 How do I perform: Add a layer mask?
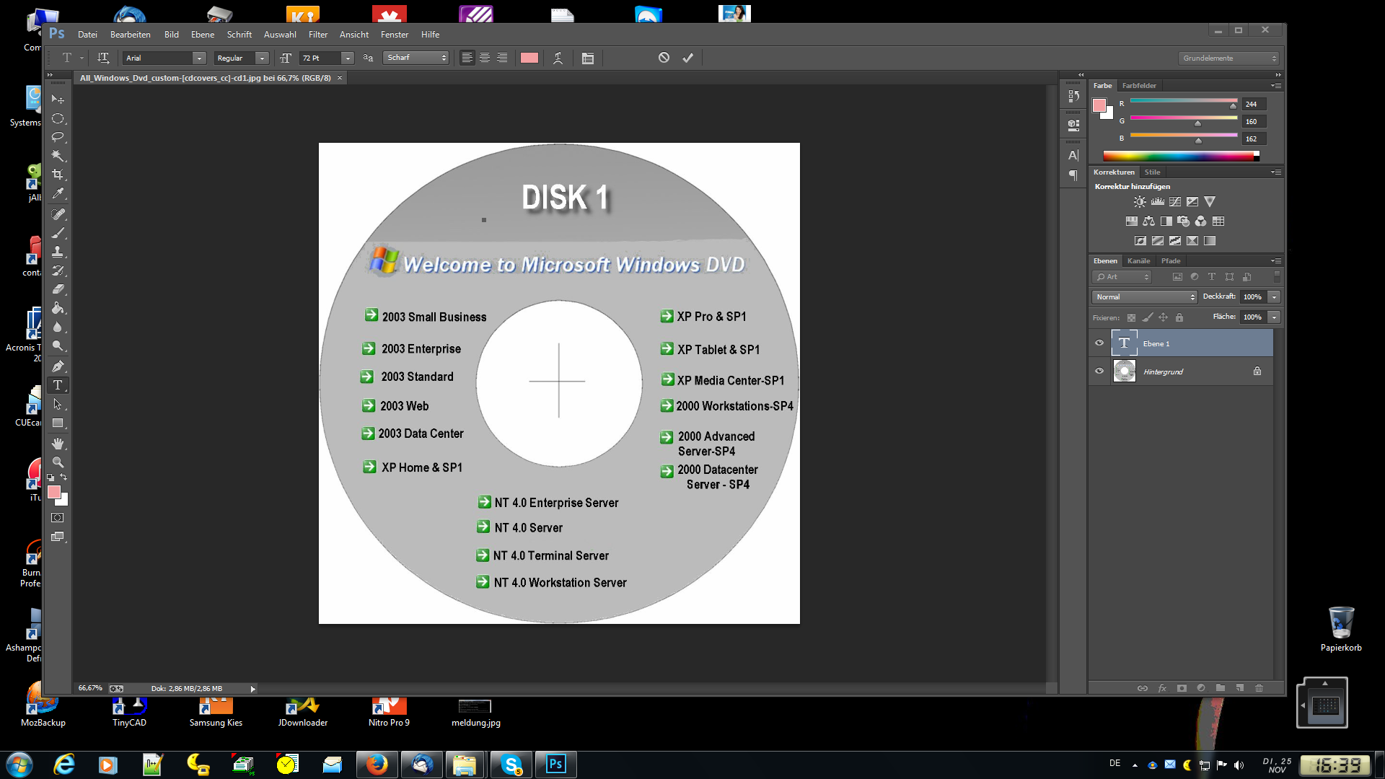point(1182,688)
